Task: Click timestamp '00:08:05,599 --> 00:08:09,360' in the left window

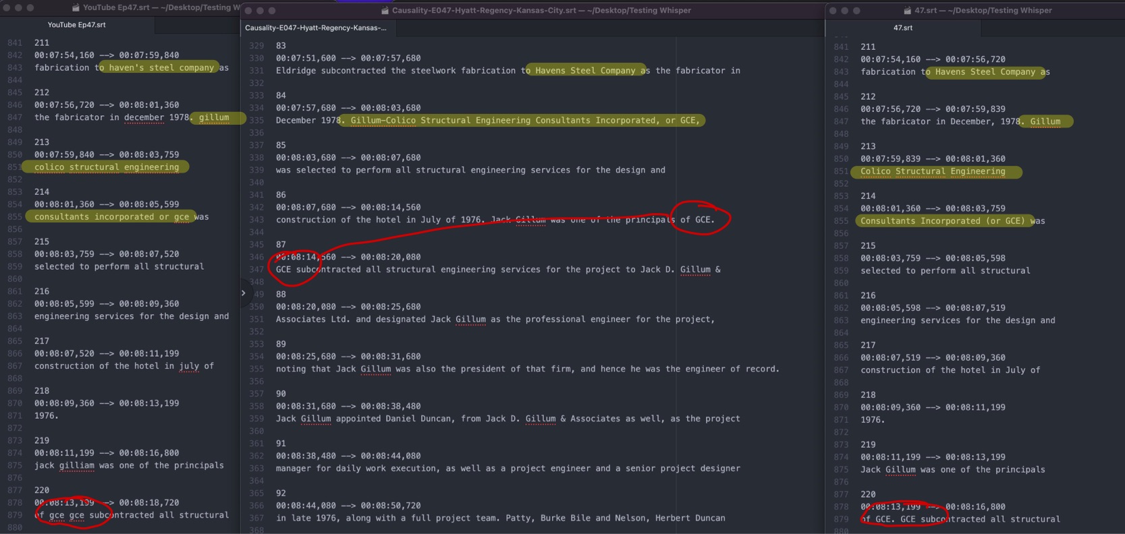Action: point(107,304)
